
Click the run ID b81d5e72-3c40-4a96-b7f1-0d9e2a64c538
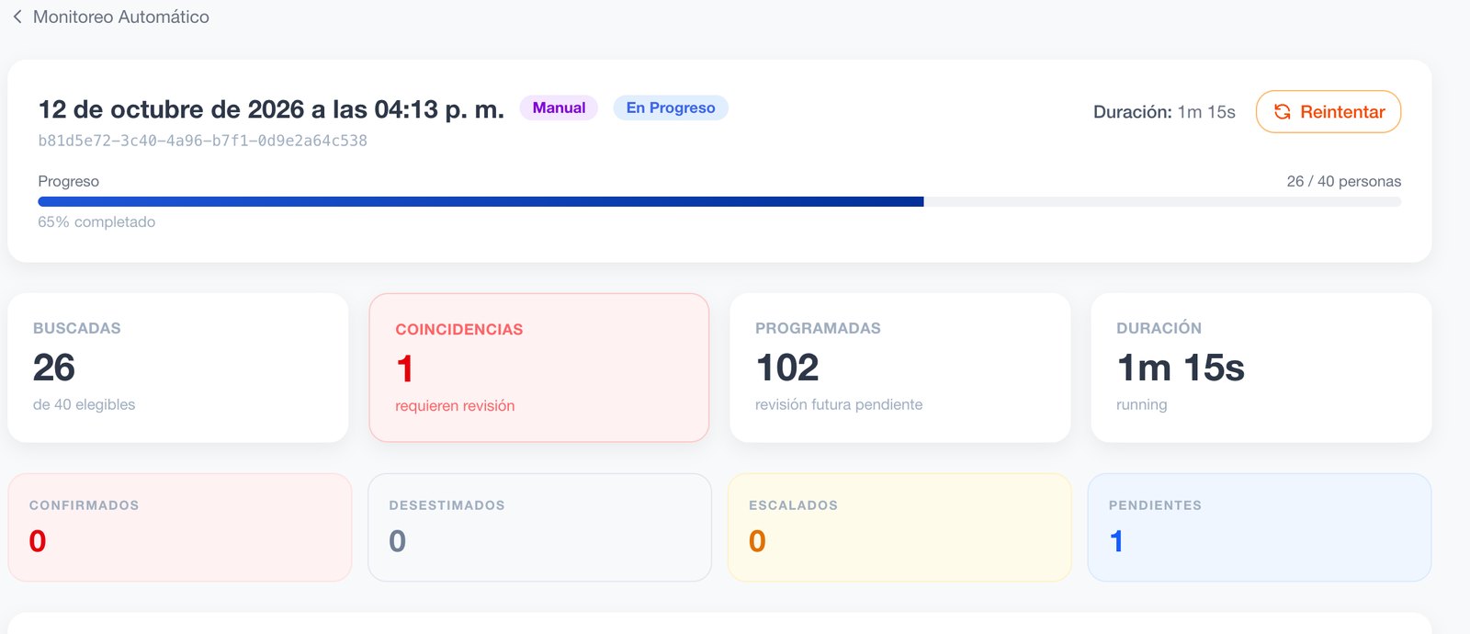click(x=202, y=141)
